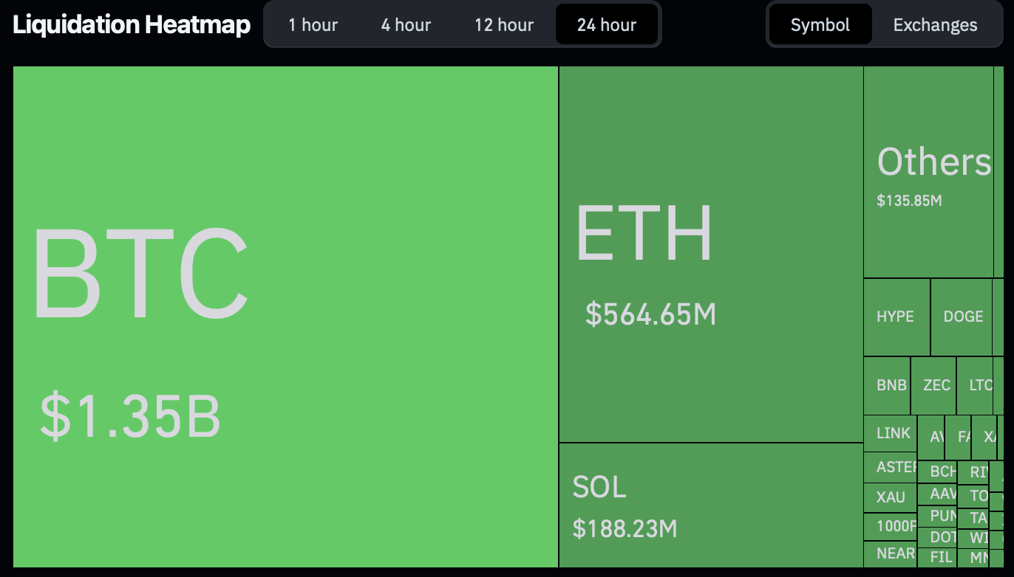Select the 24 hour timeframe tab
The width and height of the screenshot is (1014, 577).
pyautogui.click(x=607, y=25)
